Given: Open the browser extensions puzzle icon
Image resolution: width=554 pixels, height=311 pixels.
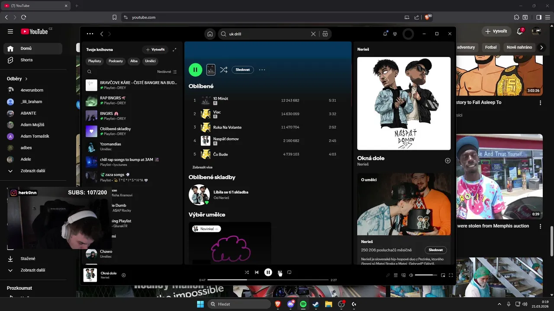Looking at the screenshot, I should coord(516,17).
